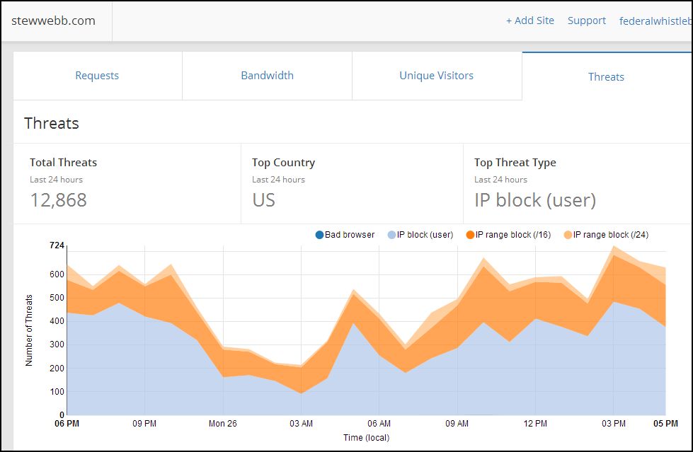Click the Number of Threats axis title
The width and height of the screenshot is (693, 452).
point(29,330)
